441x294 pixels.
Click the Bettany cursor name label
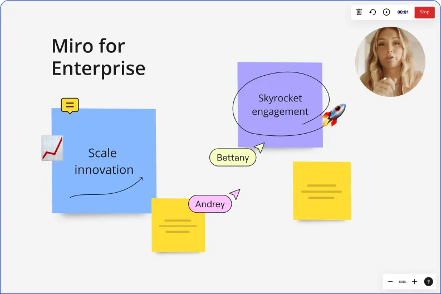tap(233, 158)
